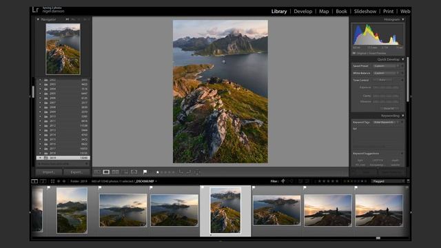Rotate photo right using toolbar icon
Viewport: 441px width, 248px height.
point(189,172)
